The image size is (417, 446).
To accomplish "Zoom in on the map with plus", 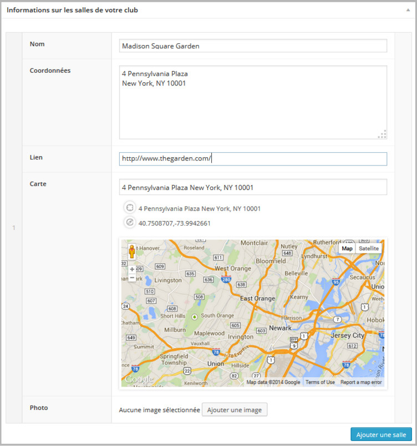I will (x=132, y=269).
